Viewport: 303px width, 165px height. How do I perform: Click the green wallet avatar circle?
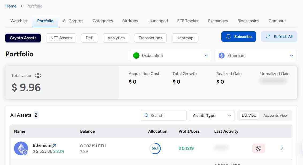point(136,56)
